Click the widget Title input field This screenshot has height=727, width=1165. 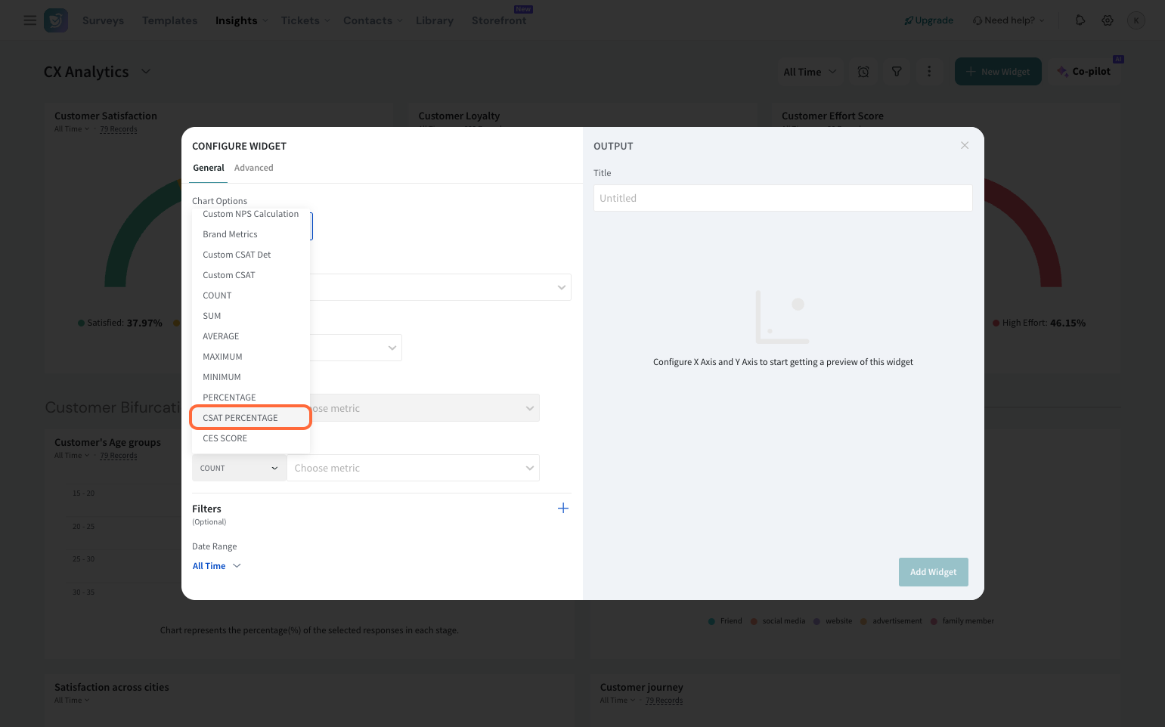point(782,198)
